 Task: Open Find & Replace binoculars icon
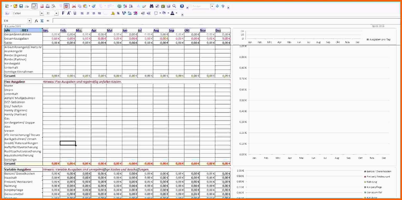click(152, 6)
